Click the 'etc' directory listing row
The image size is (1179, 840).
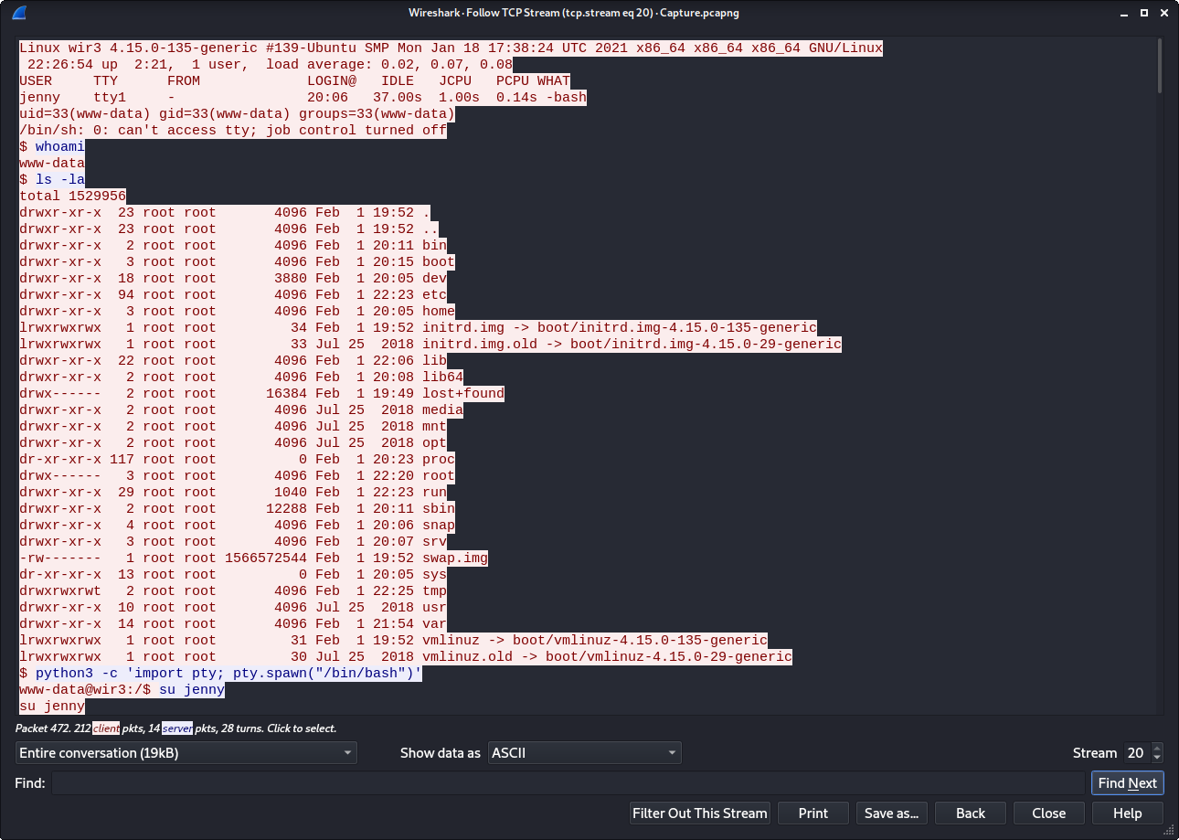tap(233, 294)
